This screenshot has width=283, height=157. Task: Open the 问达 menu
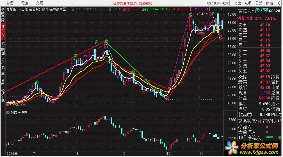[x=24, y=3]
